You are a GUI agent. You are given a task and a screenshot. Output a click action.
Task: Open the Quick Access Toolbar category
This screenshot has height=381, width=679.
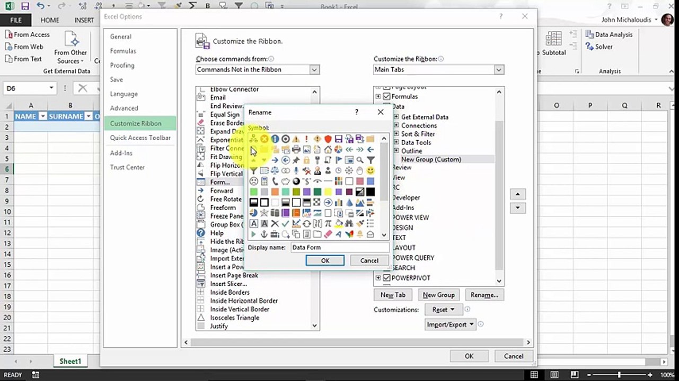click(x=140, y=138)
